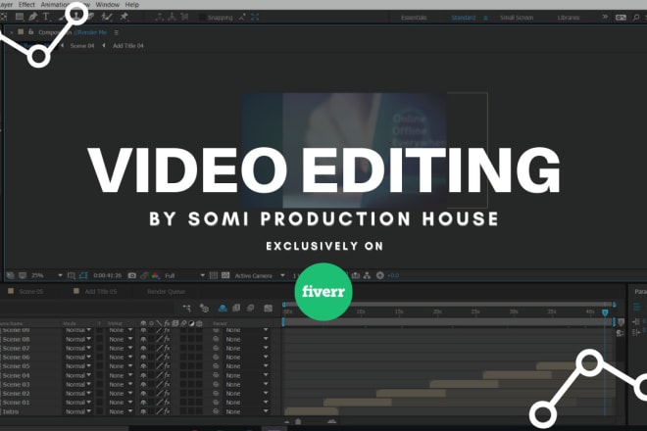This screenshot has width=647, height=431.
Task: Toggle the Snapping checkbox
Action: coord(202,18)
